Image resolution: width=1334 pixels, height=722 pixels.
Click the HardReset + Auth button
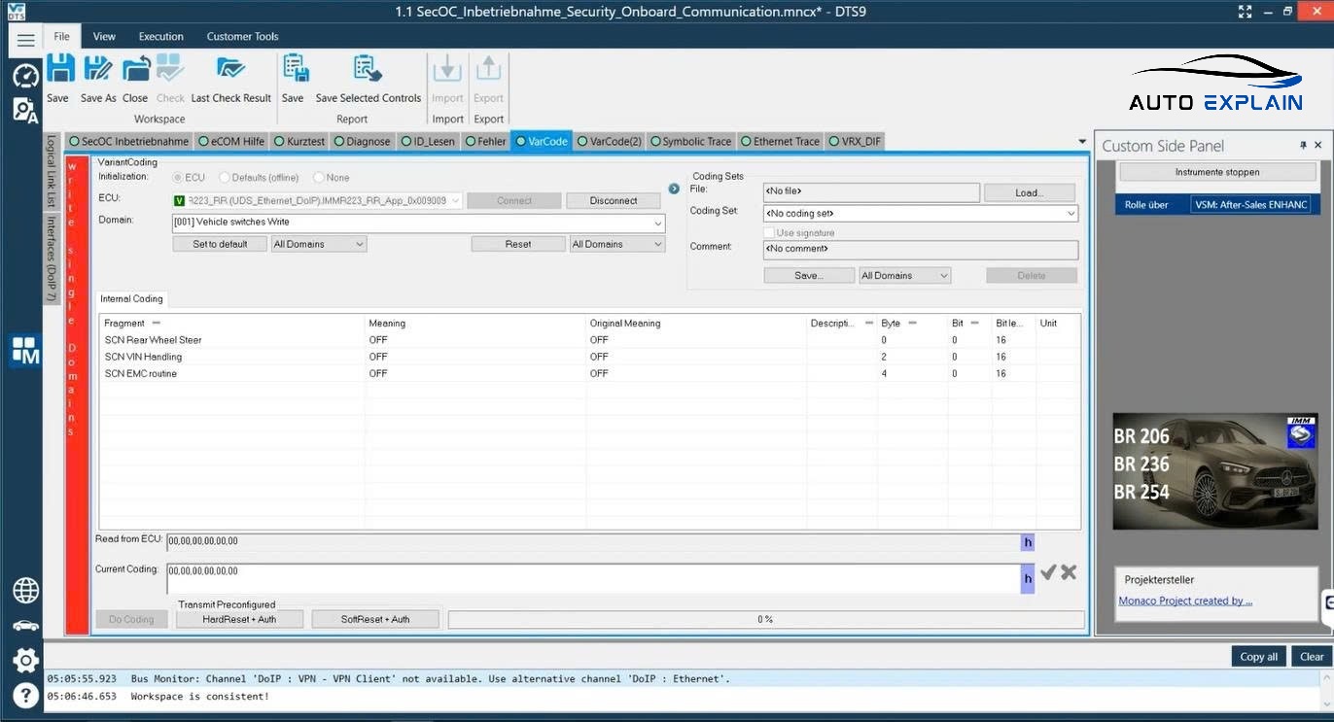239,619
